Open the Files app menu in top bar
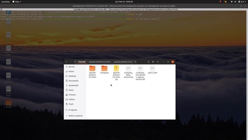Viewport: 248px width, 140px height. [17, 2]
